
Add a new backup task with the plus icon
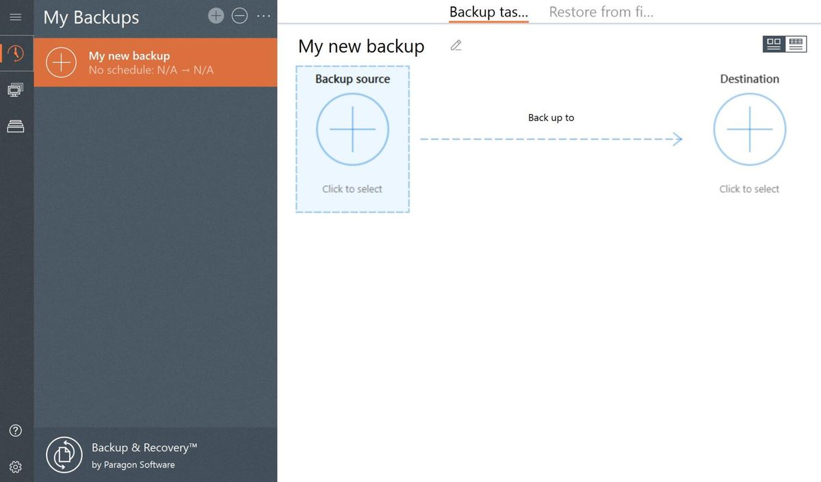coord(216,14)
